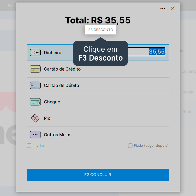Image resolution: width=196 pixels, height=196 pixels.
Task: Choose the Cheque payment label
Action: pos(52,102)
